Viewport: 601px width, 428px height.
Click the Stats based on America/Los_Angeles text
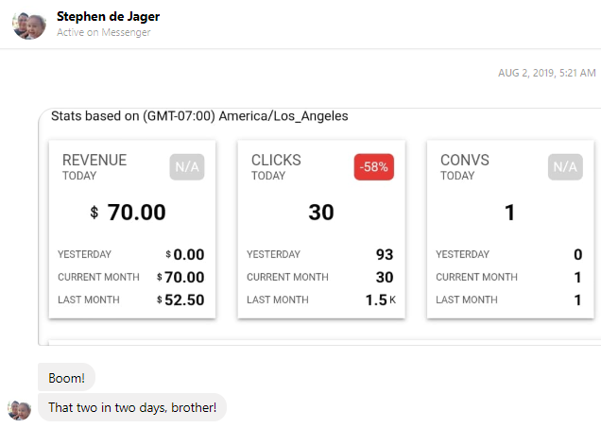tap(199, 115)
